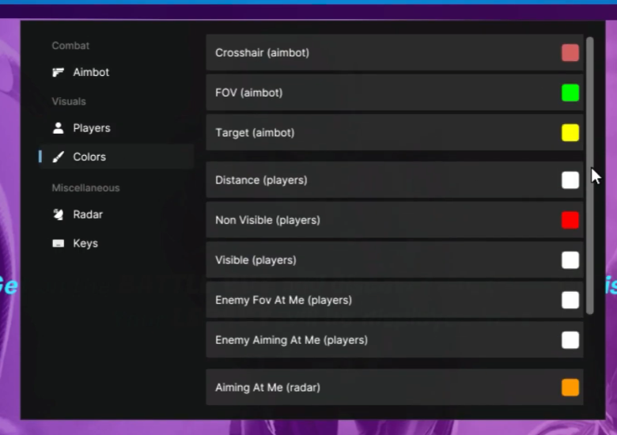617x435 pixels.
Task: Open the Crosshair (aimbot) color swatch
Action: click(570, 53)
